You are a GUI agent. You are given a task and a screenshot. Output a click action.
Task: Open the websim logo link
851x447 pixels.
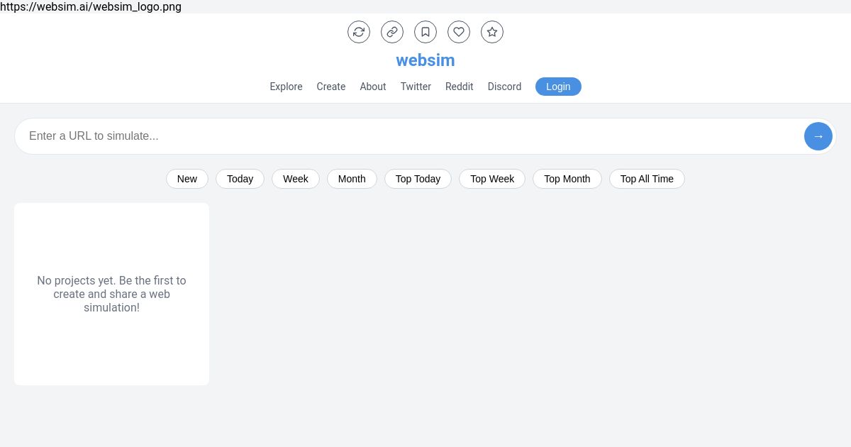click(x=425, y=60)
